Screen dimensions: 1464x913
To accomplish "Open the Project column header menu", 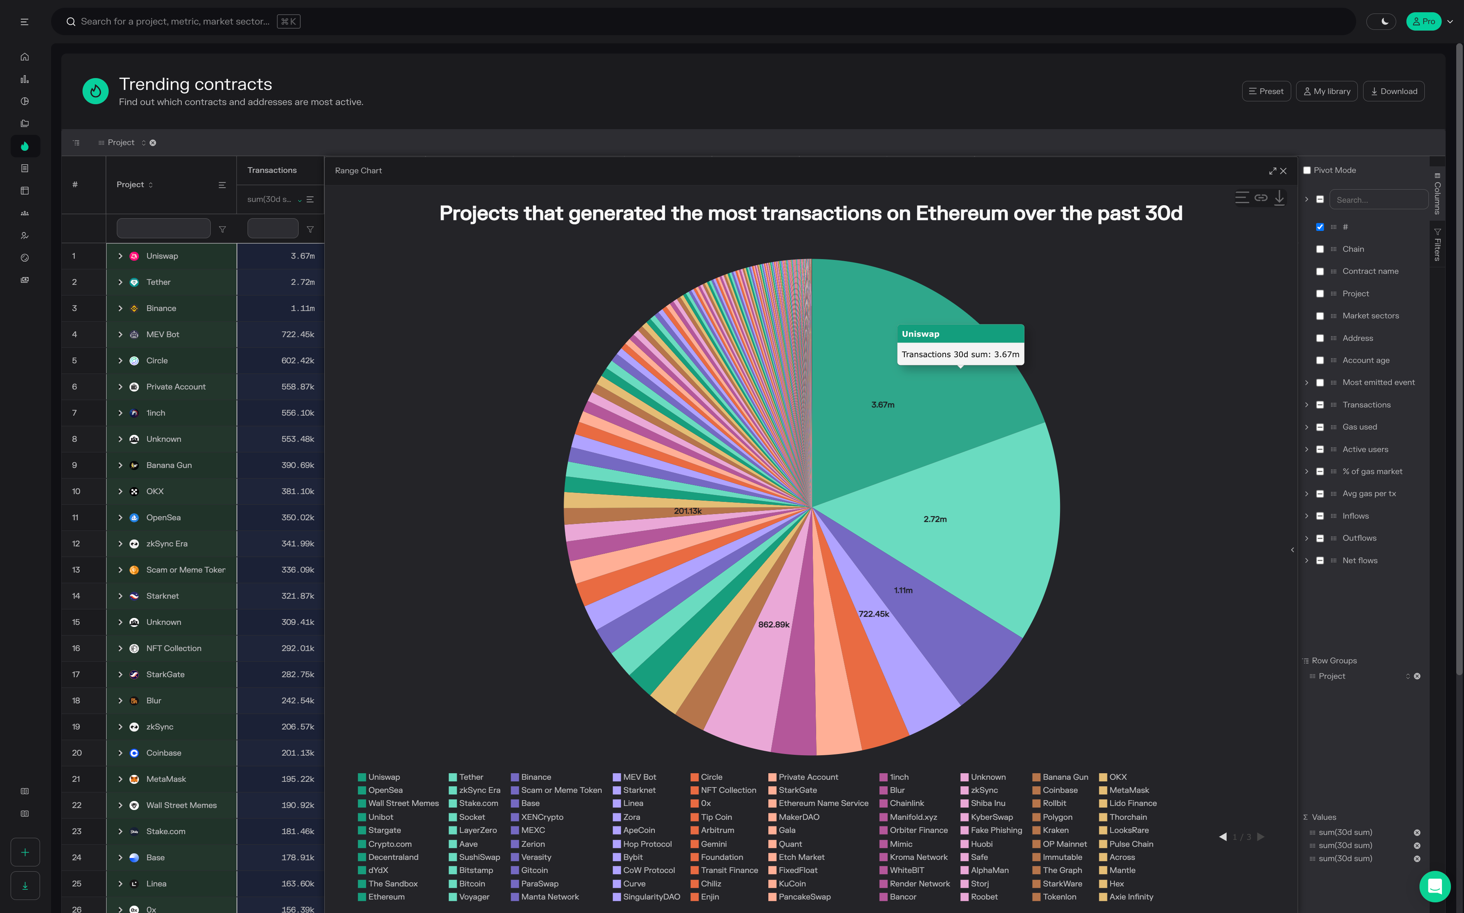I will tap(222, 185).
